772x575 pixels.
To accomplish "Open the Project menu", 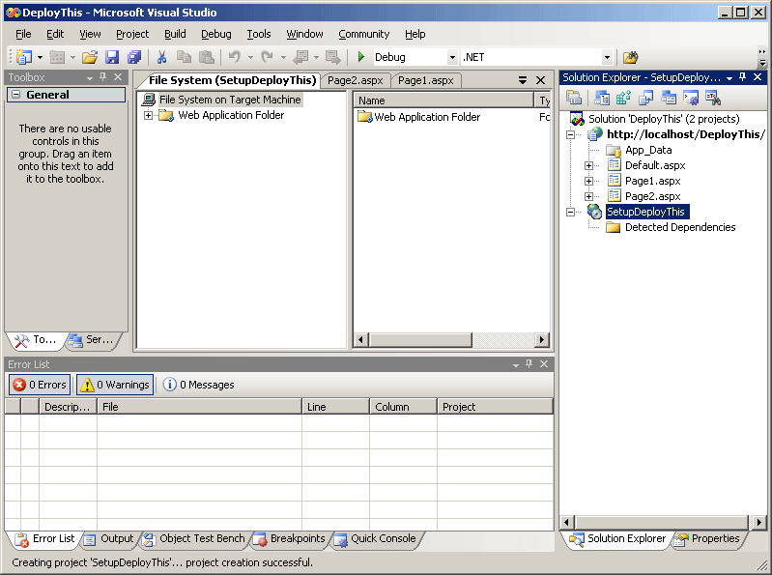I will tap(132, 34).
